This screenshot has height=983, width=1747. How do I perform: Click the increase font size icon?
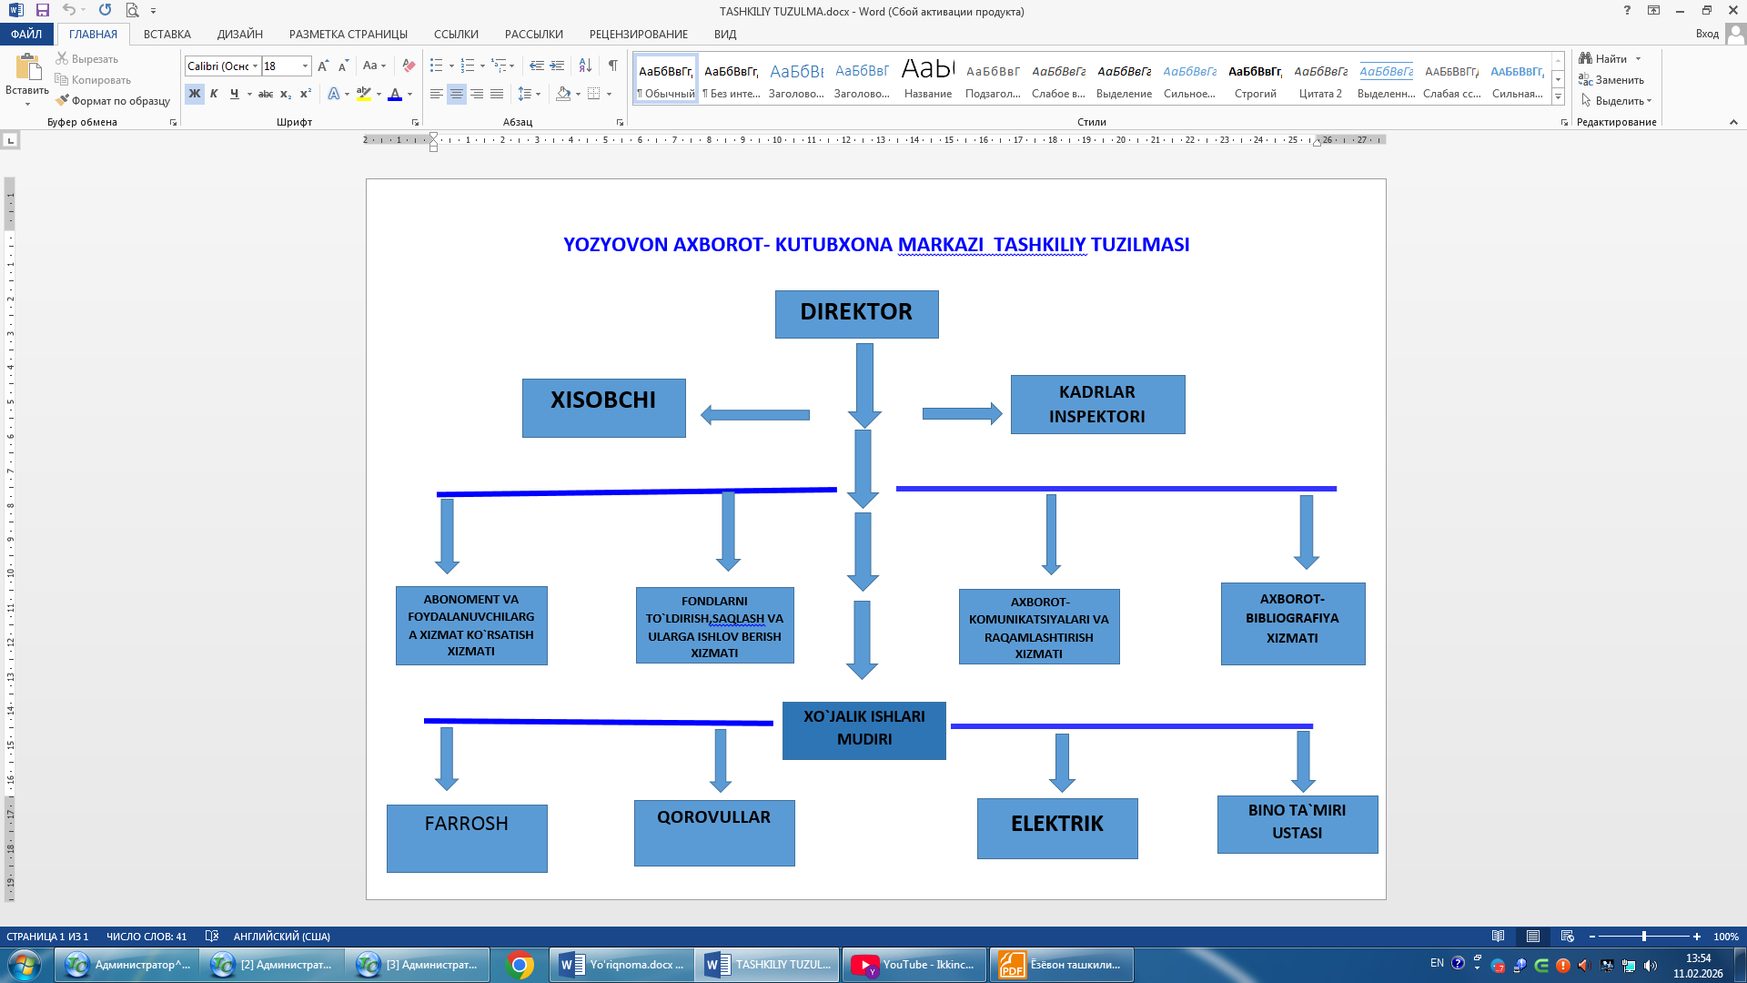tap(323, 66)
